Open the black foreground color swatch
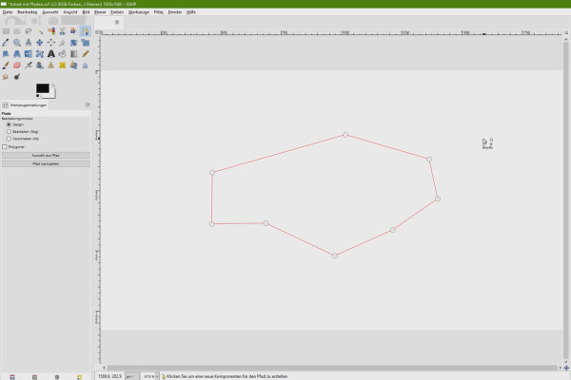The image size is (571, 380). coord(42,88)
